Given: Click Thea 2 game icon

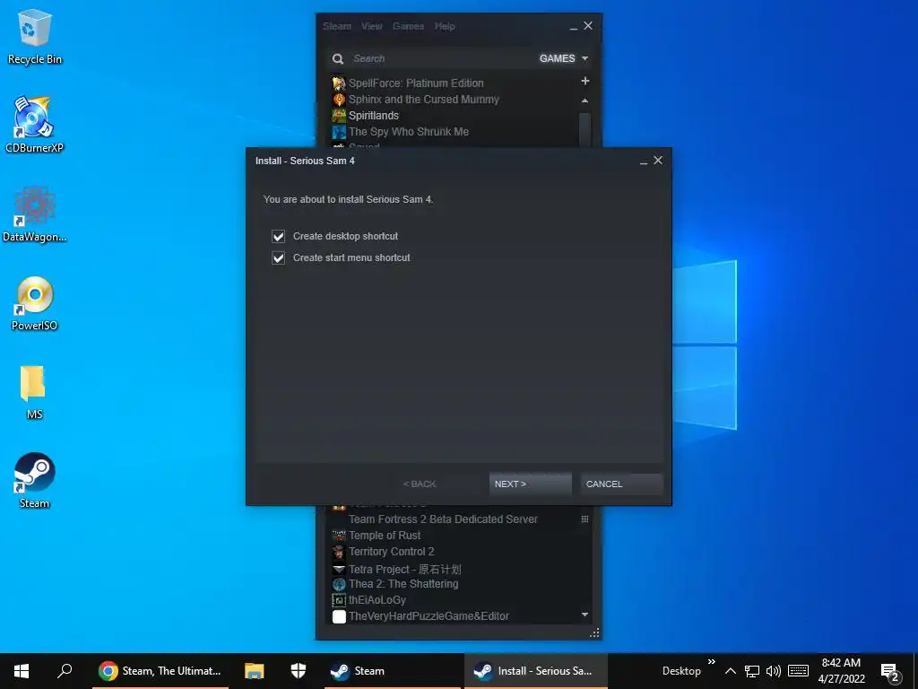Looking at the screenshot, I should 339,584.
